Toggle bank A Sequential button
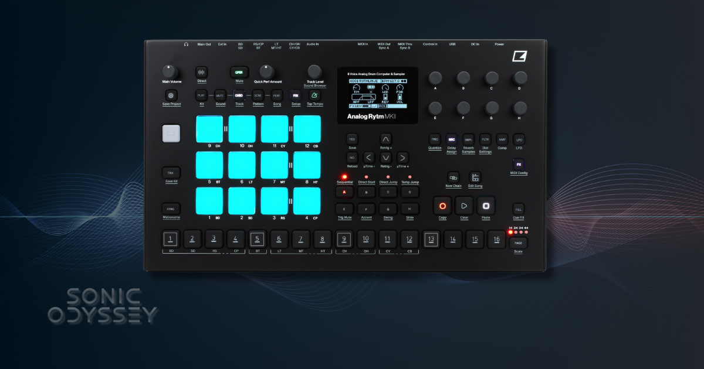Image resolution: width=704 pixels, height=369 pixels. click(x=344, y=192)
